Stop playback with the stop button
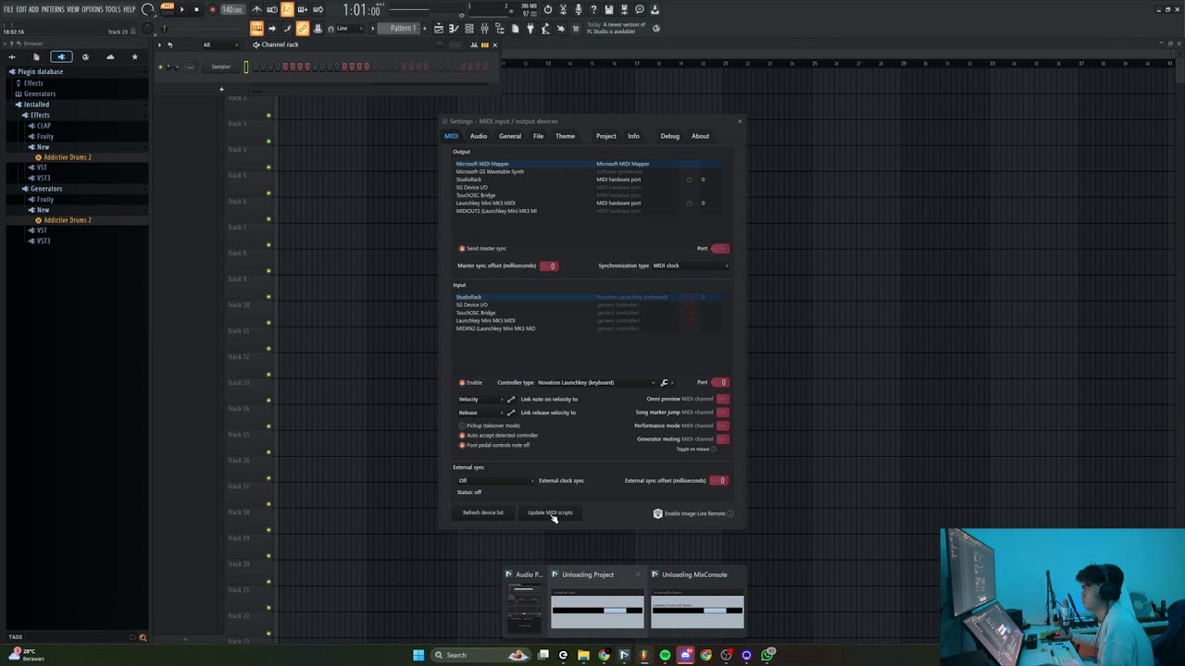This screenshot has width=1185, height=666. pos(196,9)
